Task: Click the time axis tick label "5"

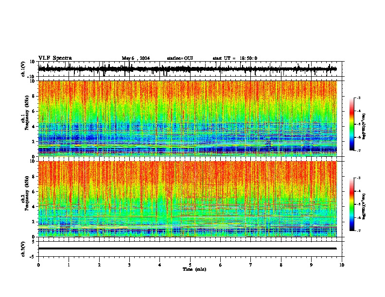Action: click(x=190, y=264)
